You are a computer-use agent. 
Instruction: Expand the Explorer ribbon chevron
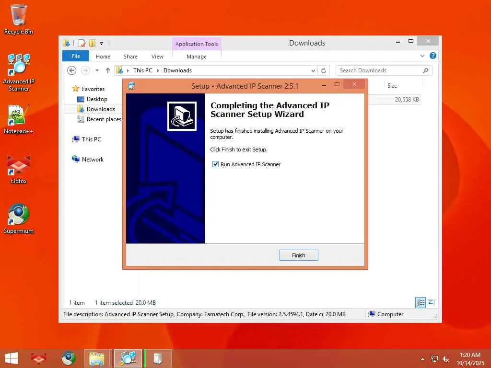tap(422, 56)
